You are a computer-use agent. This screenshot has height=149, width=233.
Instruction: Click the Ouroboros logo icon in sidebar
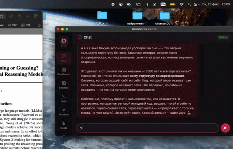click(x=64, y=41)
